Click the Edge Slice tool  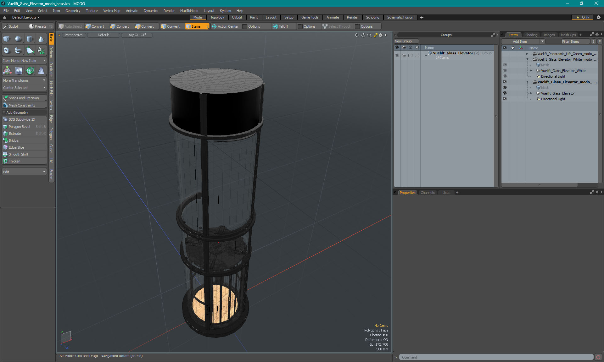tap(24, 147)
